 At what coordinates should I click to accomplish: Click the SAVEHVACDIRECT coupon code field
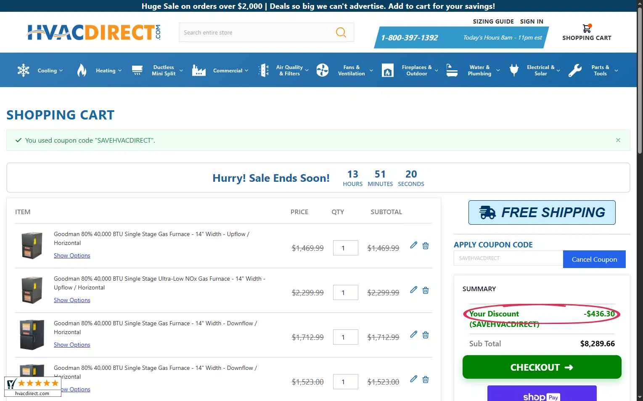pos(508,258)
